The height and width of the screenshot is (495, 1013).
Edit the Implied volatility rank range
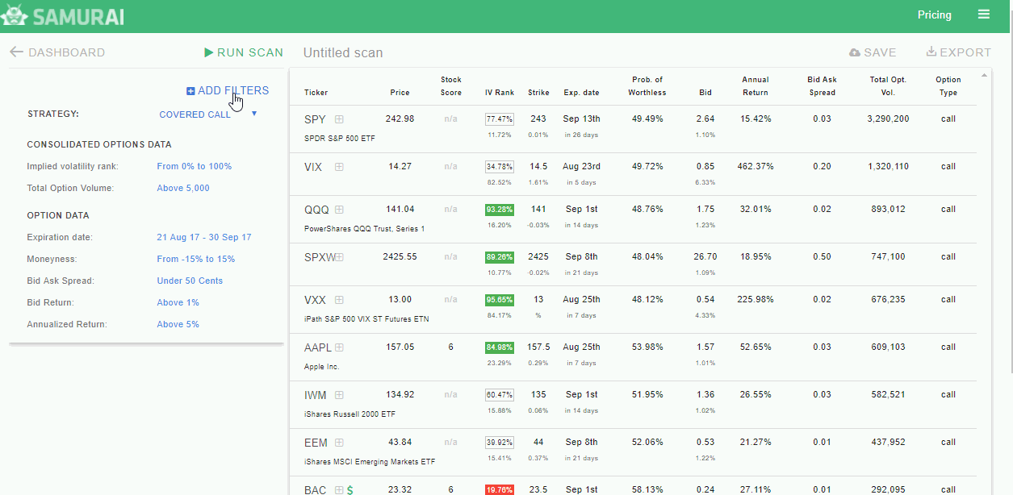coord(194,167)
